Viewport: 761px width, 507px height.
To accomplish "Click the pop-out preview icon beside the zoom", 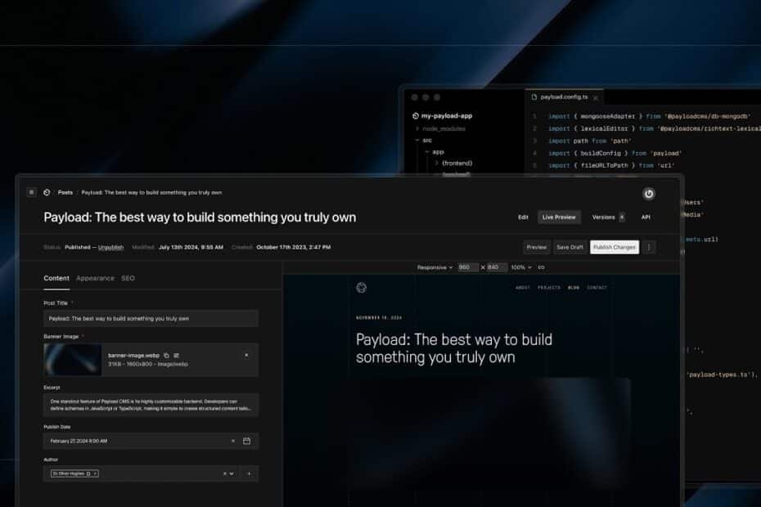I will [541, 267].
